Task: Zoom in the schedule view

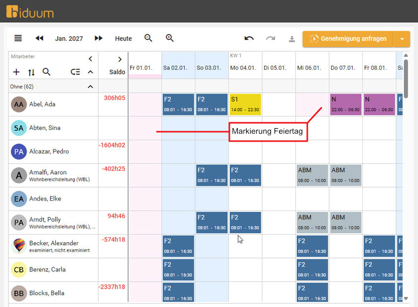Action: pyautogui.click(x=170, y=38)
